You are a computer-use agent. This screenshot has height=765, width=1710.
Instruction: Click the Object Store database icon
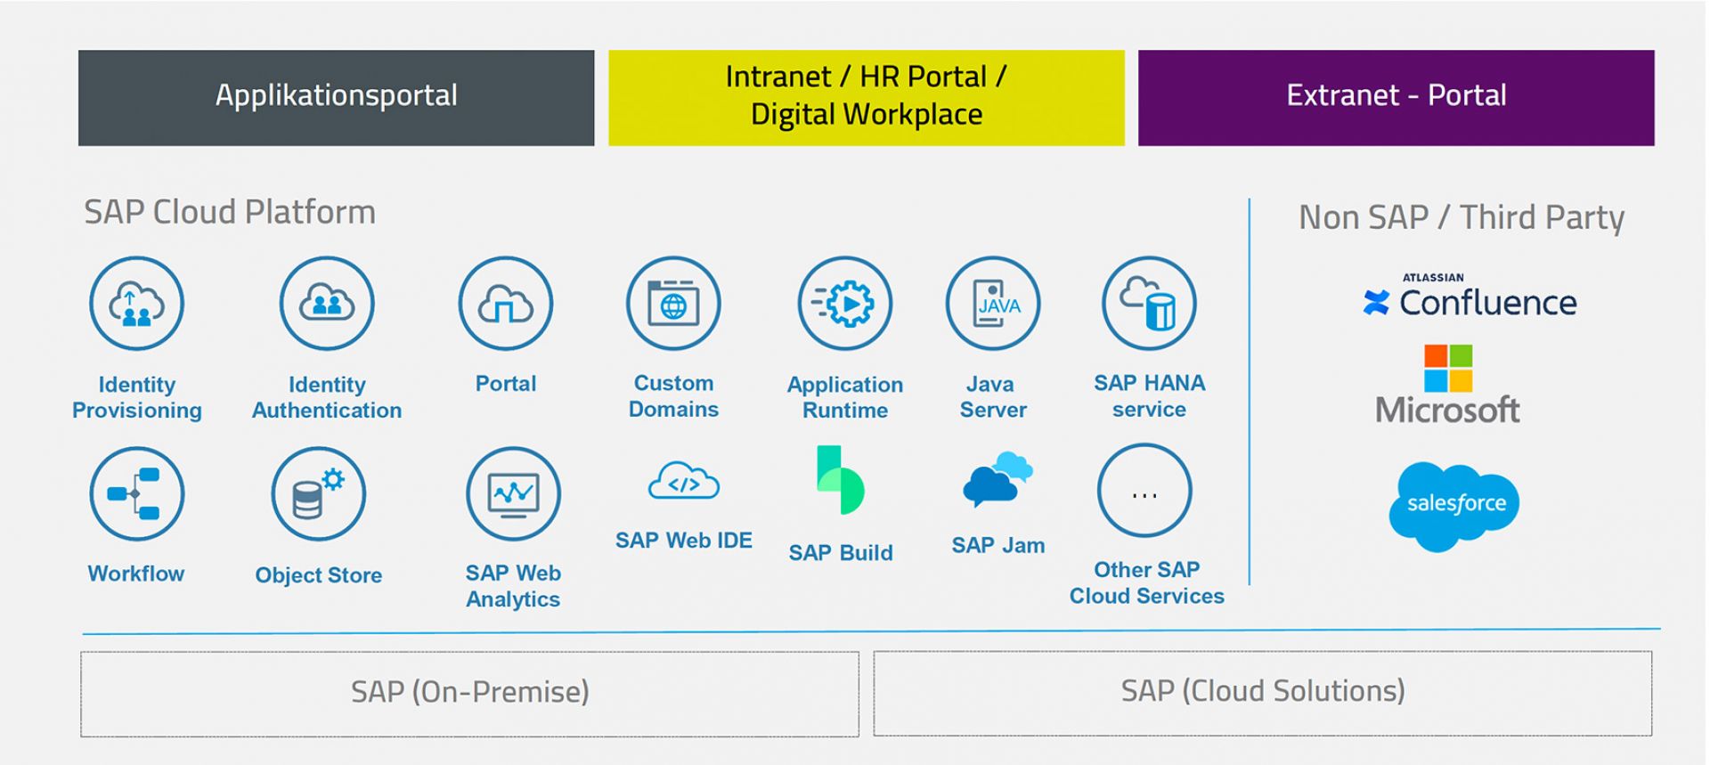(319, 494)
